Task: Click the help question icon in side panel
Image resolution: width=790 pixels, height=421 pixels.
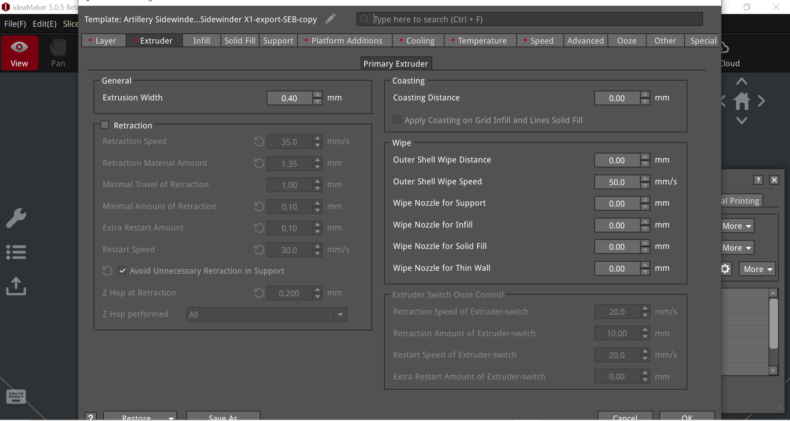Action: 758,180
